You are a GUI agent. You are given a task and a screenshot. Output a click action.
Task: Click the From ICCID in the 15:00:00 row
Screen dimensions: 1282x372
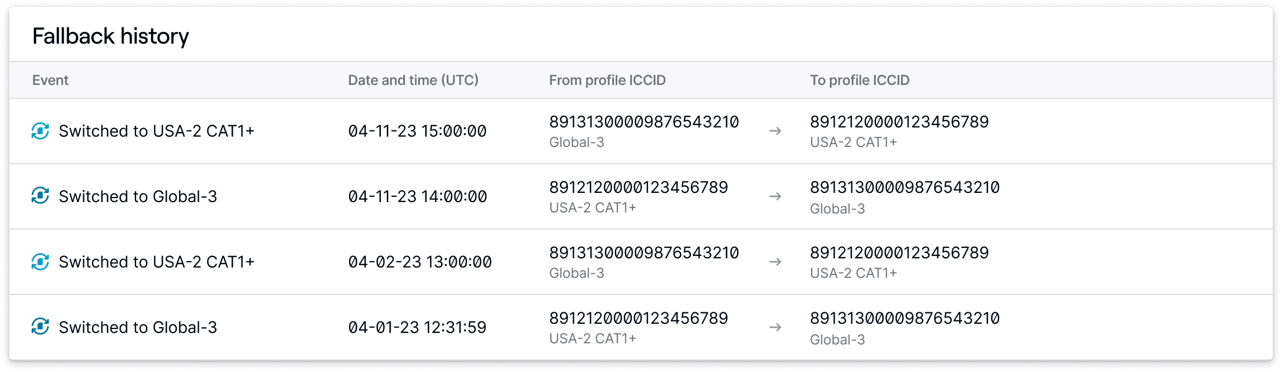pyautogui.click(x=644, y=122)
